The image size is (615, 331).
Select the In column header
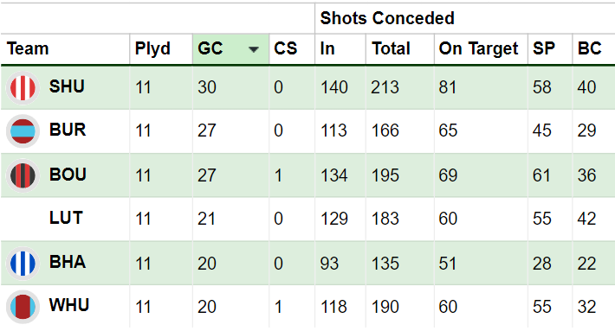point(327,49)
